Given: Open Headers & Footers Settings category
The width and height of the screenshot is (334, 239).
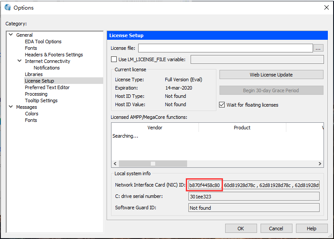Looking at the screenshot, I should pyautogui.click(x=54, y=55).
